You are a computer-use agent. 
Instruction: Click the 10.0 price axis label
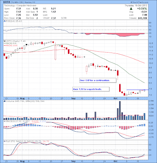151,63
